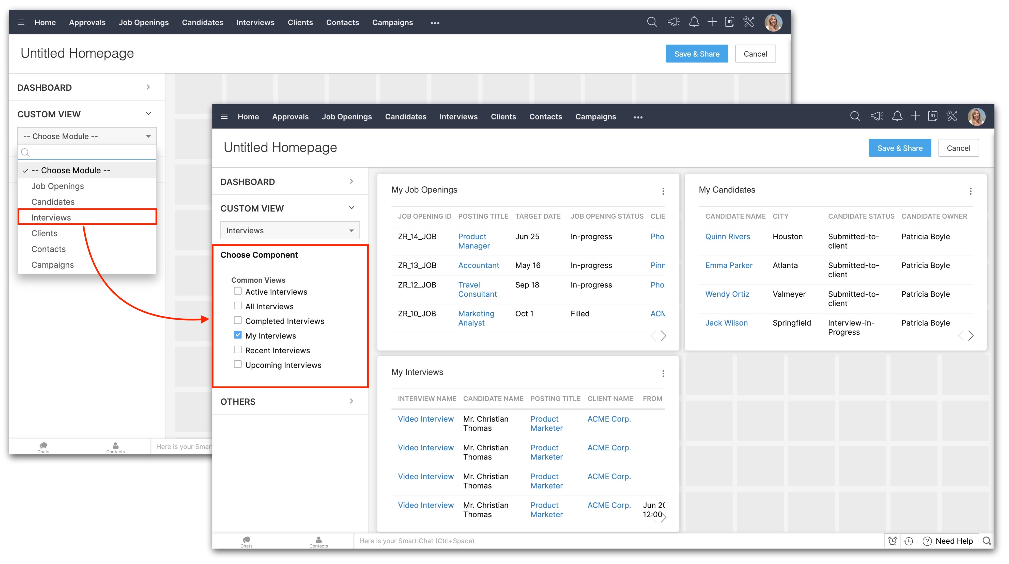Click next arrow in My Job Openings widget
This screenshot has height=564, width=1009.
pyautogui.click(x=663, y=335)
